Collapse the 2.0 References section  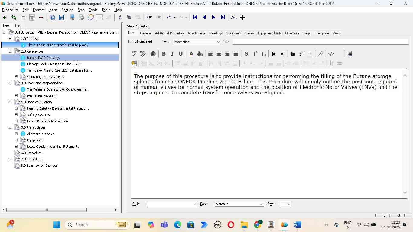click(10, 51)
